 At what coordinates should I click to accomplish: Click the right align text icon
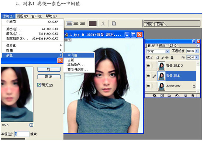coord(82,24)
